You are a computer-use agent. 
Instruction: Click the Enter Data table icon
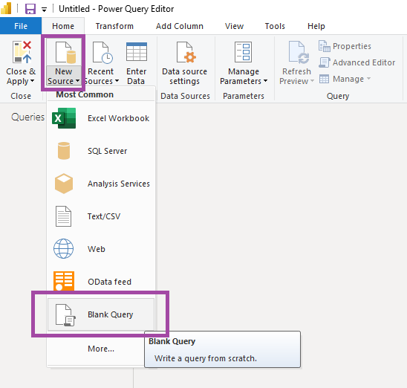tap(137, 52)
